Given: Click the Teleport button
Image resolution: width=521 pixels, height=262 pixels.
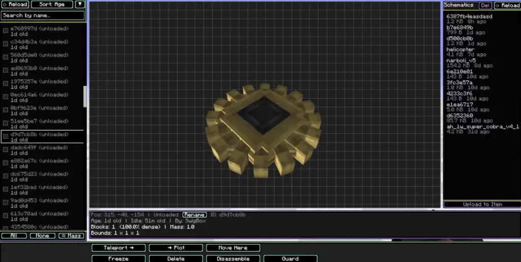Looking at the screenshot, I should (x=119, y=248).
